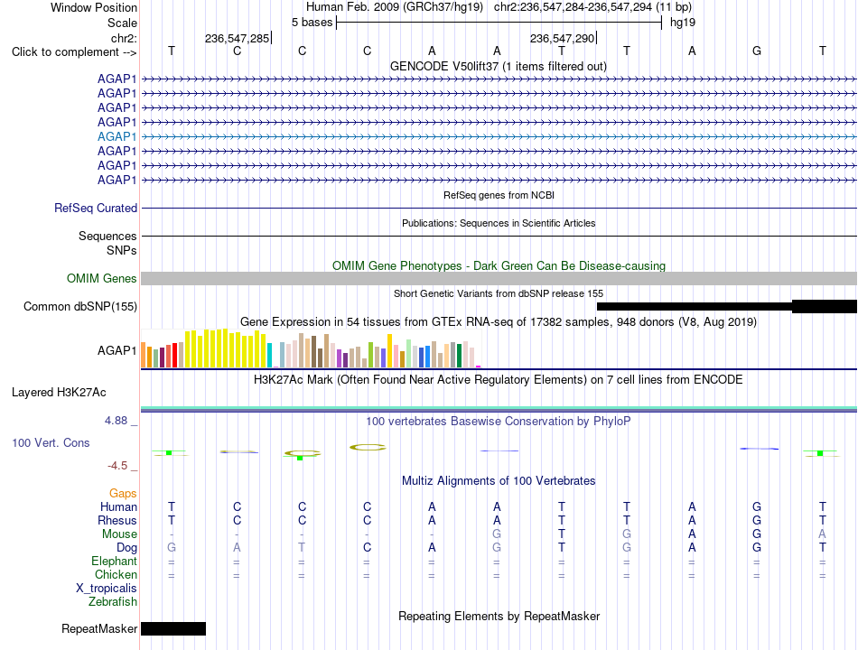This screenshot has width=858, height=650.
Task: Click the 100 Vert. Cons track label
Action: 51,442
